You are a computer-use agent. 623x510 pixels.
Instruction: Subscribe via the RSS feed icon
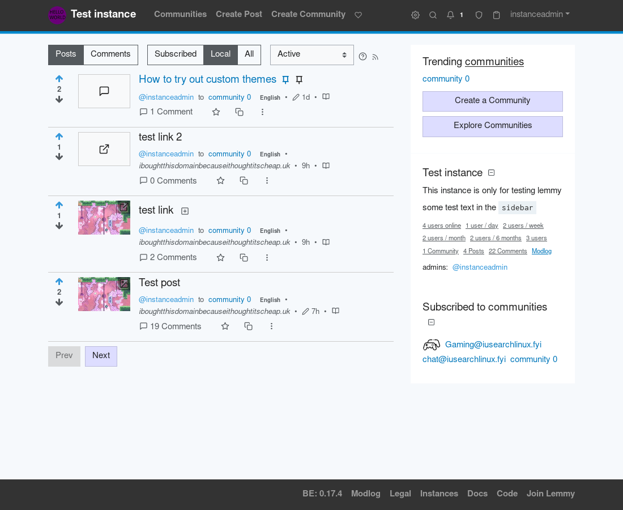375,57
